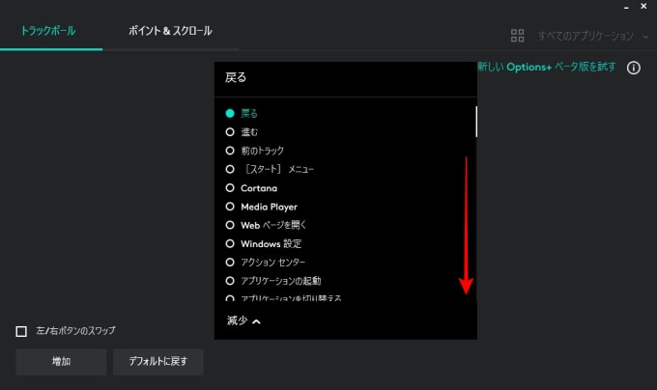Click the デフォルトに戻す button
The image size is (657, 390).
[158, 362]
